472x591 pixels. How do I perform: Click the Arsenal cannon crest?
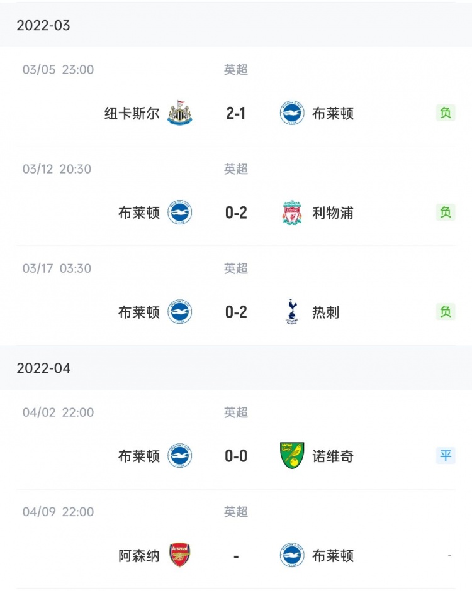point(179,555)
